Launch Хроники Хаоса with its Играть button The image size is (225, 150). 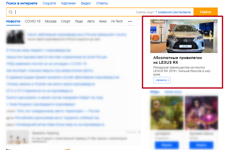(201, 145)
